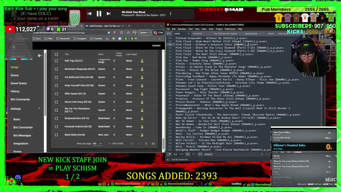Click the back arrow in StreamerSonglist sidebar

click(39, 55)
